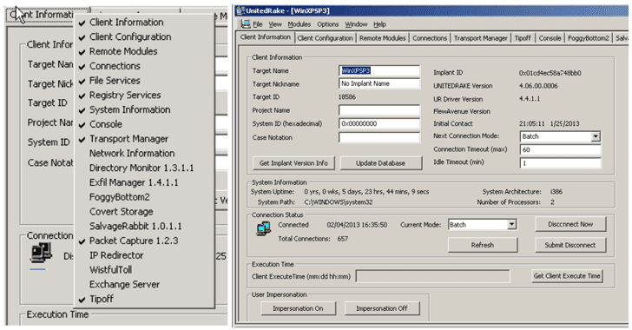The height and width of the screenshot is (330, 632).
Task: Click the networked computers icon in Connection Status
Action: coord(264,228)
